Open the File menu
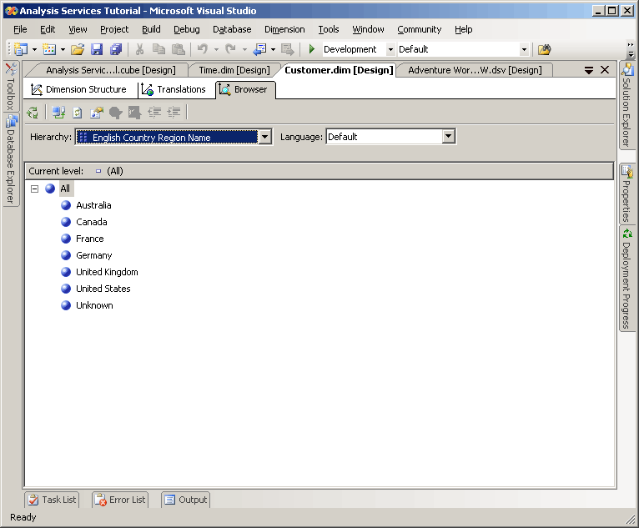This screenshot has height=528, width=639. [x=20, y=29]
